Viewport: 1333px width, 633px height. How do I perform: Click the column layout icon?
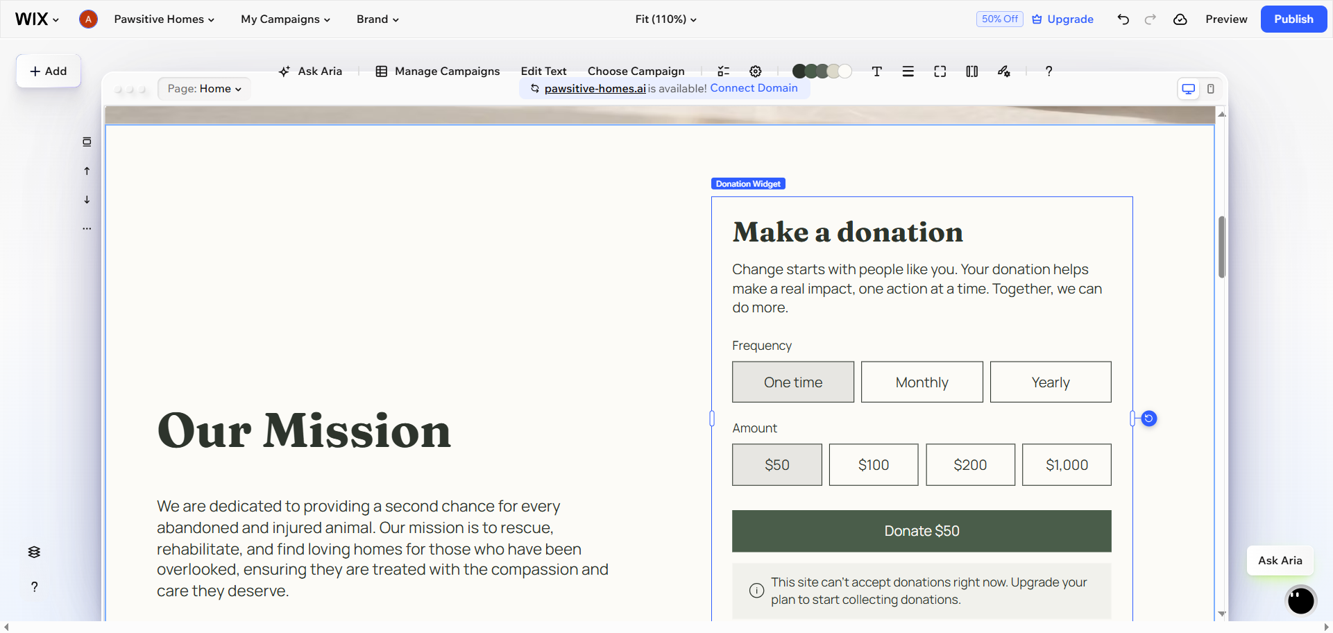[x=972, y=71]
